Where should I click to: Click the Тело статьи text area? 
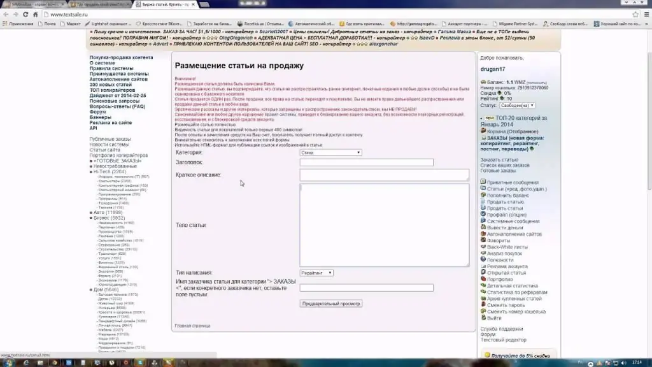point(384,225)
